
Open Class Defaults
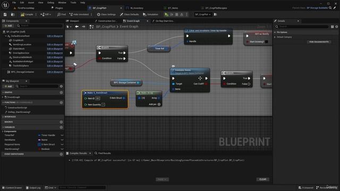click(x=130, y=14)
